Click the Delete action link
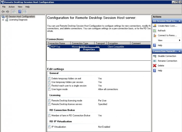The height and width of the screenshot is (132, 182). click(161, 66)
